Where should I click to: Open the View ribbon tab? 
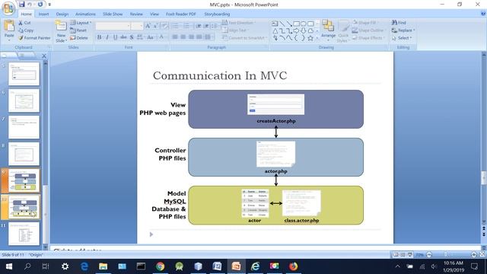click(154, 14)
